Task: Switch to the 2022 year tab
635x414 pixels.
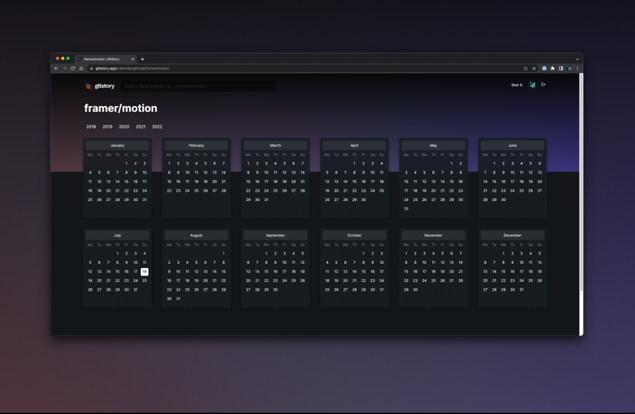Action: (x=157, y=127)
